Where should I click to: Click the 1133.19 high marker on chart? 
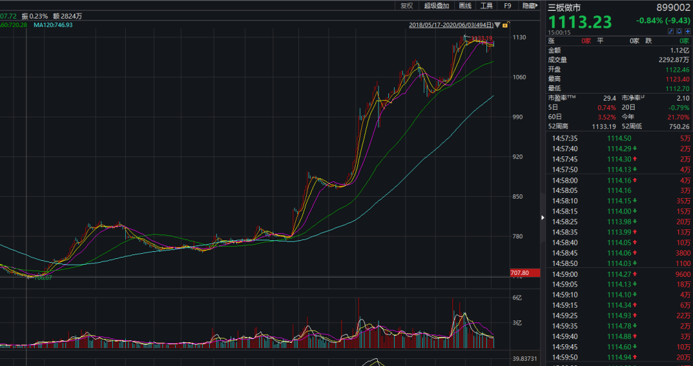(482, 38)
